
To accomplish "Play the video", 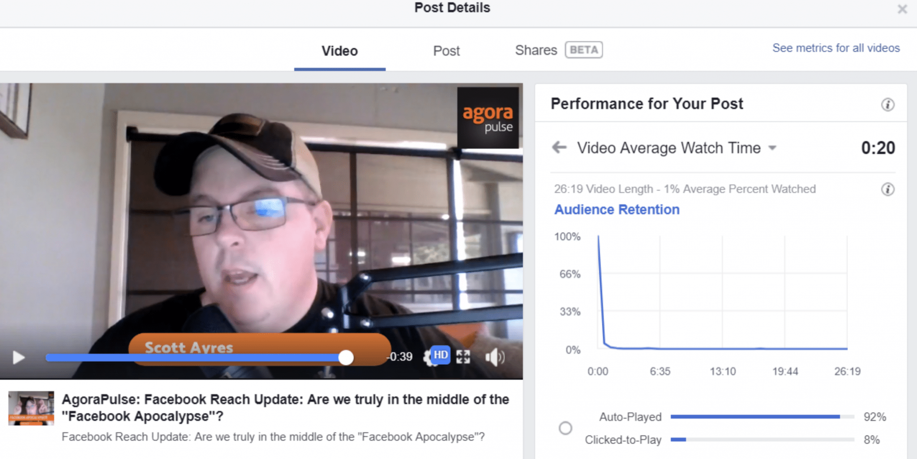I will (18, 357).
